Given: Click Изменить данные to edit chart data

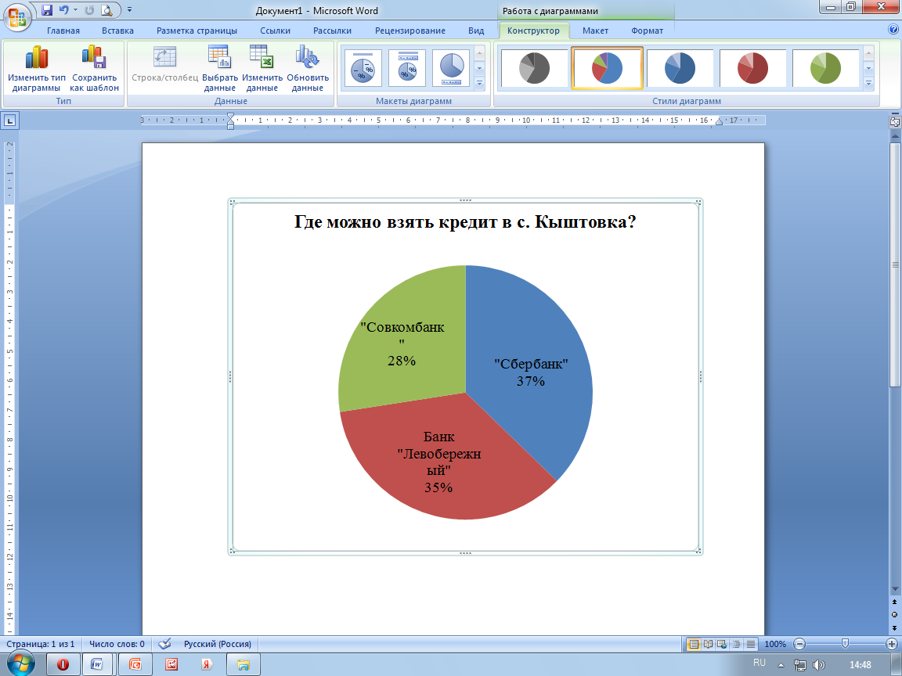Looking at the screenshot, I should pyautogui.click(x=262, y=68).
